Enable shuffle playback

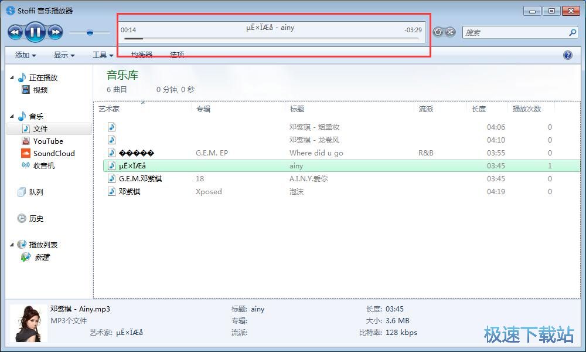(x=449, y=32)
